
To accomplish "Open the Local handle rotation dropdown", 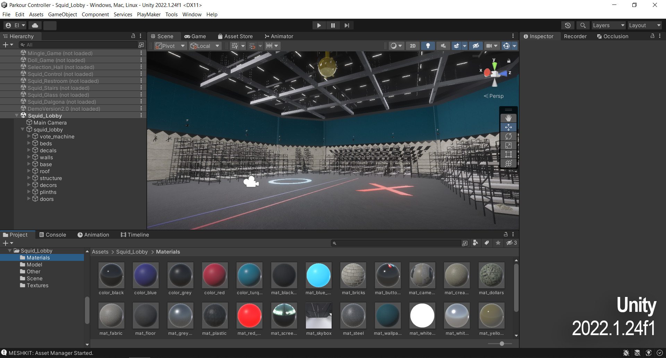I will 205,46.
